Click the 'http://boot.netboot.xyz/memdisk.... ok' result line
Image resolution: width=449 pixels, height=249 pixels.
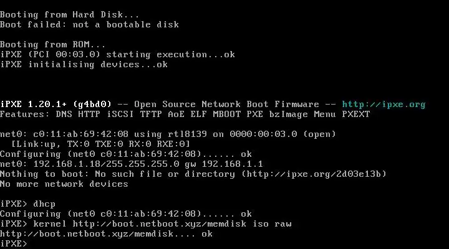pyautogui.click(x=106, y=234)
